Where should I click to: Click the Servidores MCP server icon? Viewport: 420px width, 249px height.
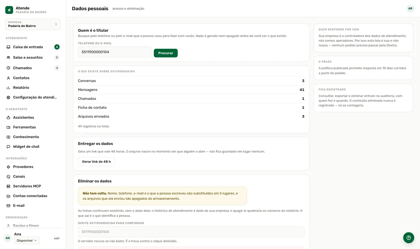[x=8, y=186]
